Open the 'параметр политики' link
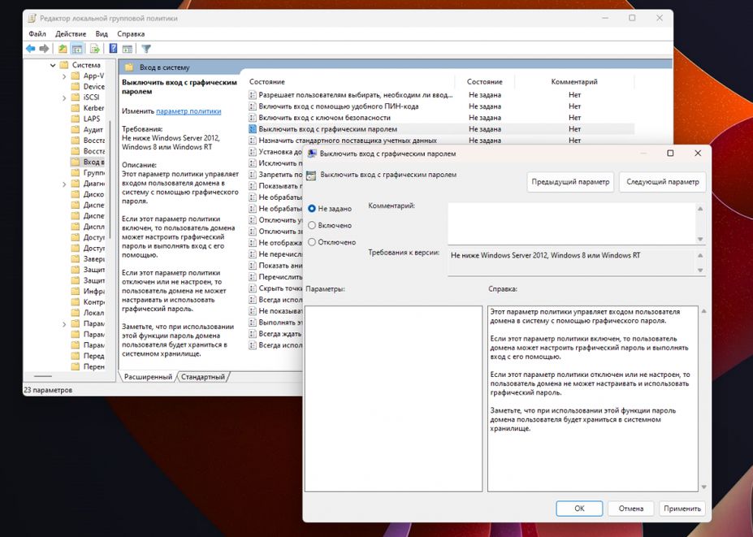Viewport: 753px width, 537px height. click(188, 111)
